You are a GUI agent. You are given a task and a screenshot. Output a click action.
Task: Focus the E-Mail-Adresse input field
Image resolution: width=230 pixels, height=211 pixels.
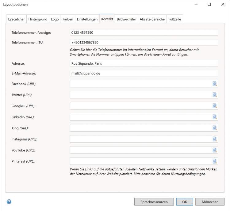pyautogui.click(x=144, y=73)
